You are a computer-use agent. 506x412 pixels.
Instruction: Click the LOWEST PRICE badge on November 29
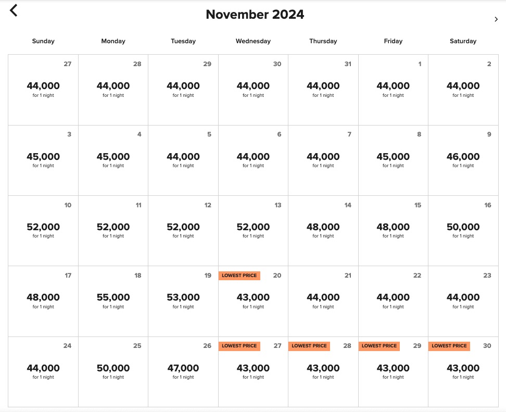coord(379,345)
